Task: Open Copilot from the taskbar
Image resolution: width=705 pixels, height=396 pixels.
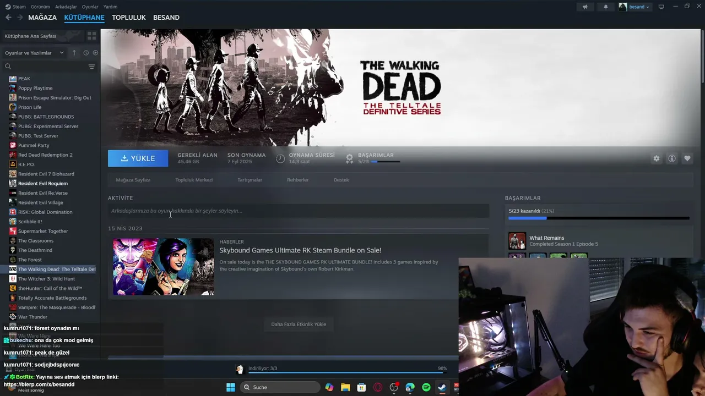Action: click(x=329, y=387)
